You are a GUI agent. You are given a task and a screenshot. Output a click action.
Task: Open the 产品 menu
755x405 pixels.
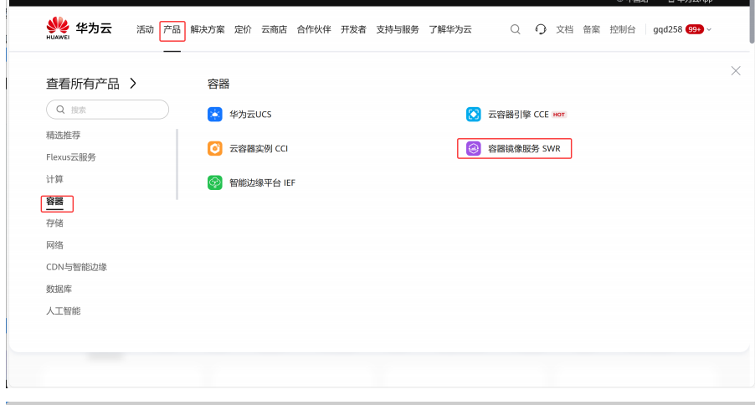point(172,29)
